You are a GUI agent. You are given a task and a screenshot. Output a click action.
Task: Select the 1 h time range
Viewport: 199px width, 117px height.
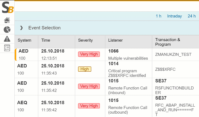(159, 16)
